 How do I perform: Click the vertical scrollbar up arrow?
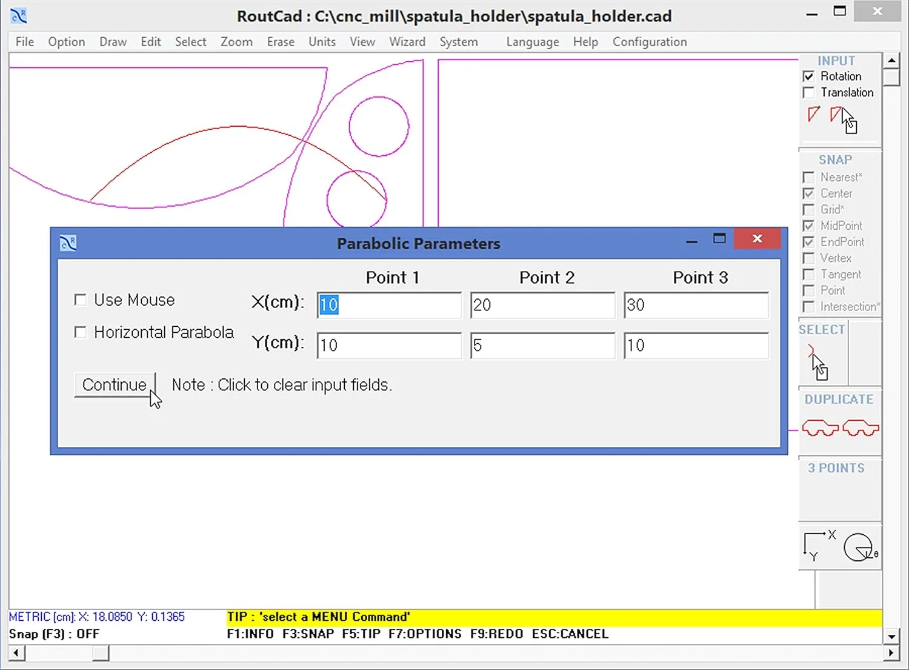click(892, 59)
